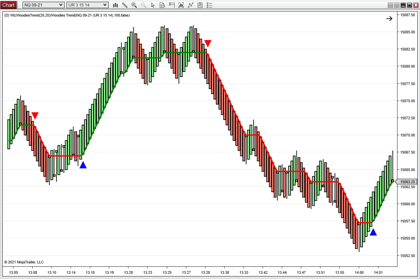Click the first gray window link button

tap(390, 5)
